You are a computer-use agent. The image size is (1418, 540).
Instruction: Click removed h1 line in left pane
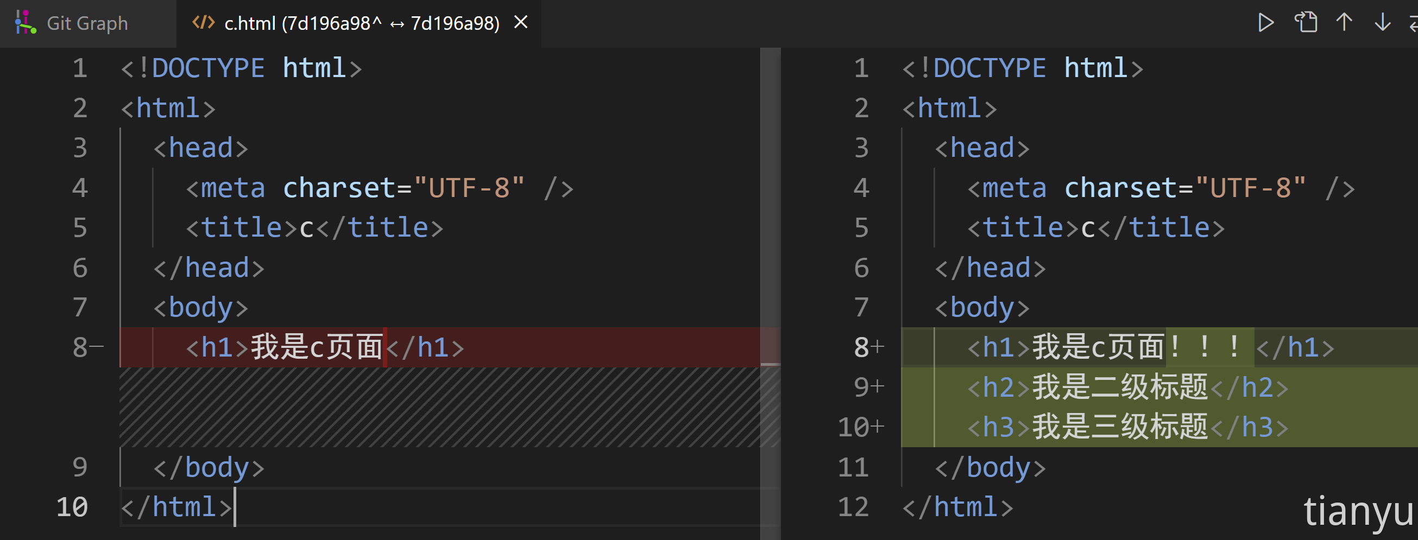point(325,347)
